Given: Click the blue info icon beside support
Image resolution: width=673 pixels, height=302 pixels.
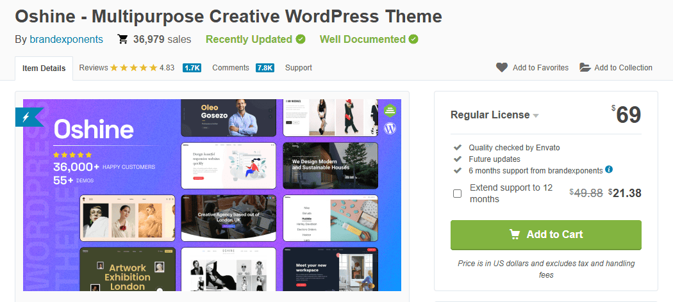Looking at the screenshot, I should [x=609, y=169].
